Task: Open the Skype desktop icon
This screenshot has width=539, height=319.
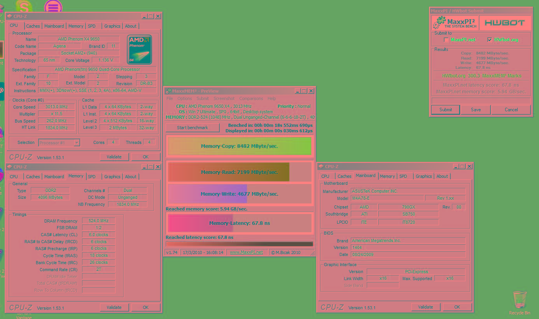Action: [24, 6]
